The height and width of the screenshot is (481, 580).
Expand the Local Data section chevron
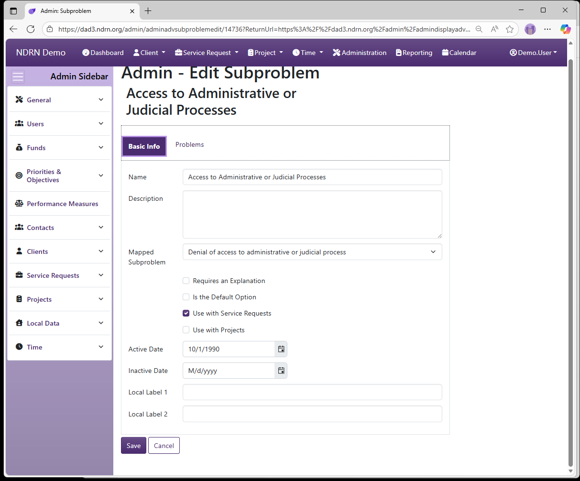coord(101,323)
